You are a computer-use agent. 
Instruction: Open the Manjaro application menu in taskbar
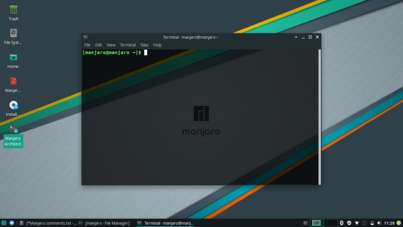4,223
